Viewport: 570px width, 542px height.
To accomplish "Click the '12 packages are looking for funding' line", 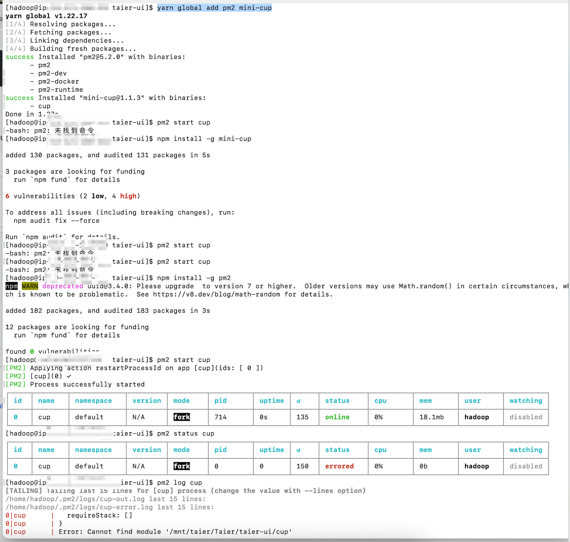I will [x=77, y=327].
